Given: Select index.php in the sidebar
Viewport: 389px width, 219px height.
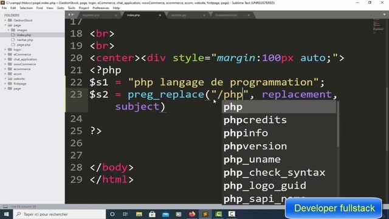Looking at the screenshot, I should click(32, 35).
